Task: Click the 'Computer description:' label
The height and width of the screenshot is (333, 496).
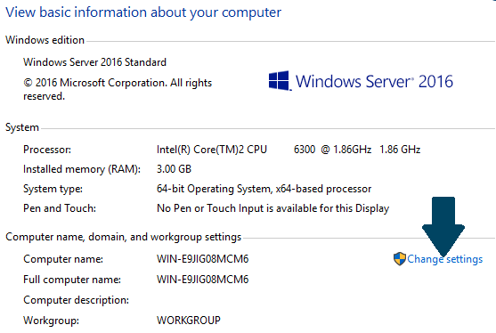Action: 77,300
